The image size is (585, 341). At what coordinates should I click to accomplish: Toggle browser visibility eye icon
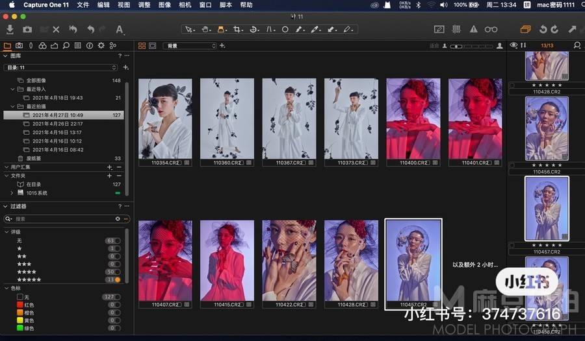[x=513, y=45]
